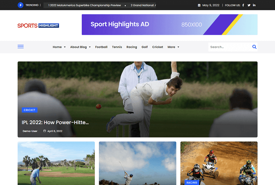Click the Sports Highlight logo
The height and width of the screenshot is (185, 275).
[38, 25]
